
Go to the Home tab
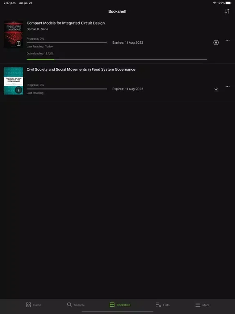click(x=33, y=305)
